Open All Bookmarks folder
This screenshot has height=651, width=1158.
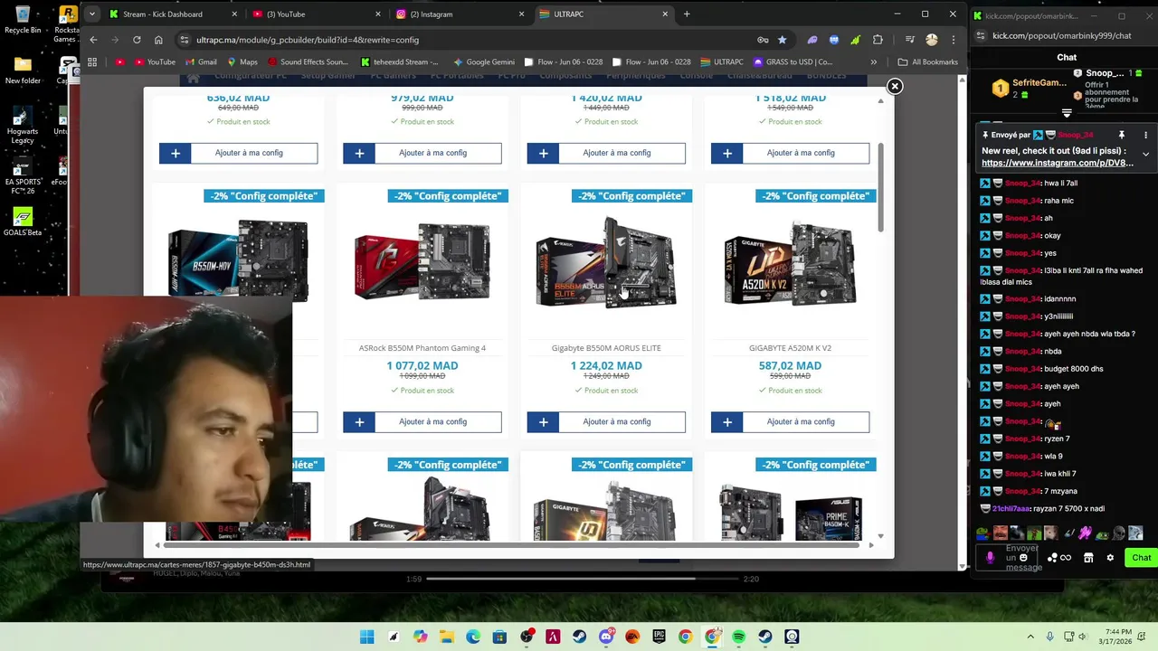click(928, 62)
